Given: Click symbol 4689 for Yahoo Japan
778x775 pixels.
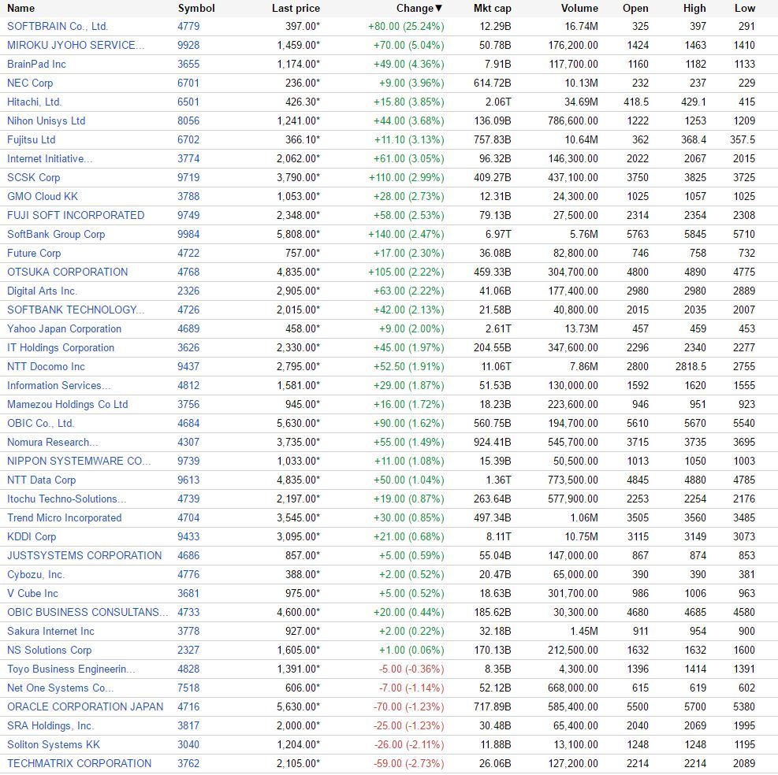Looking at the screenshot, I should (x=188, y=328).
